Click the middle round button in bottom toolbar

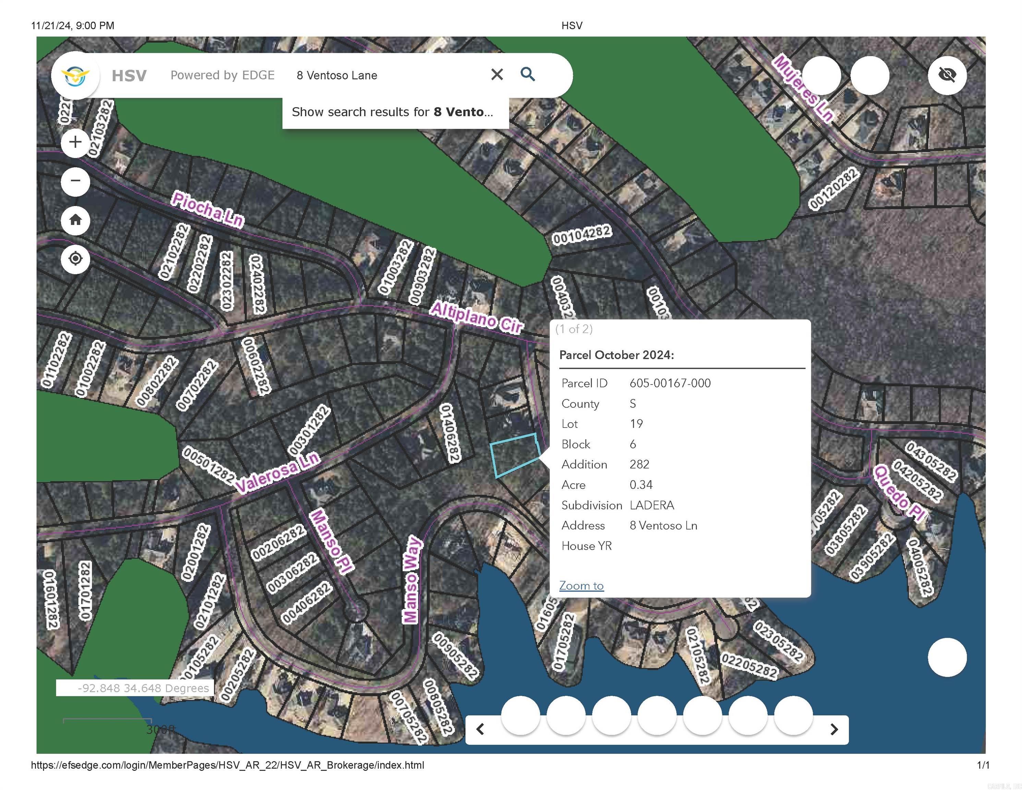pos(657,715)
